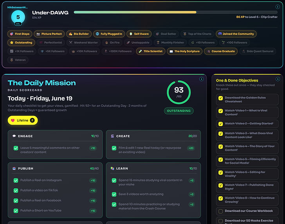
Task: Select the Fully Plugged In badge
Action: (109, 34)
